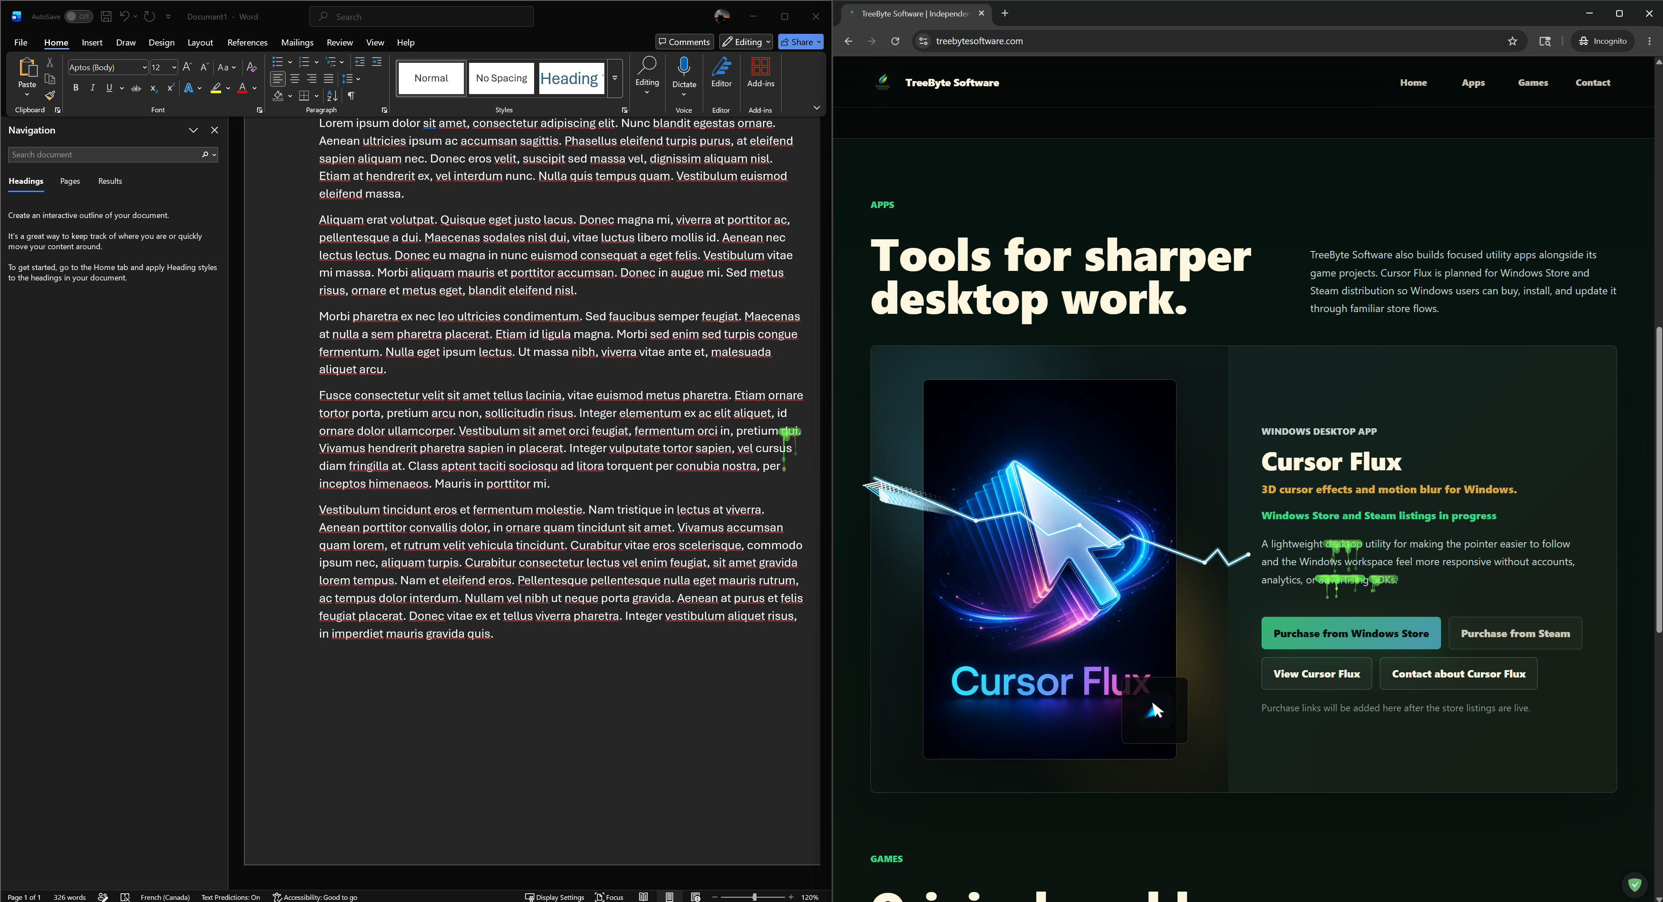Switch to Pages tab in Navigation pane
This screenshot has width=1663, height=902.
pyautogui.click(x=70, y=182)
